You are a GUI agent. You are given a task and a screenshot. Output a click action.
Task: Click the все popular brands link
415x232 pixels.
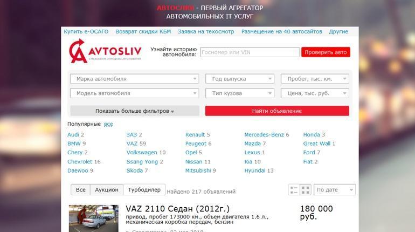tap(108, 124)
